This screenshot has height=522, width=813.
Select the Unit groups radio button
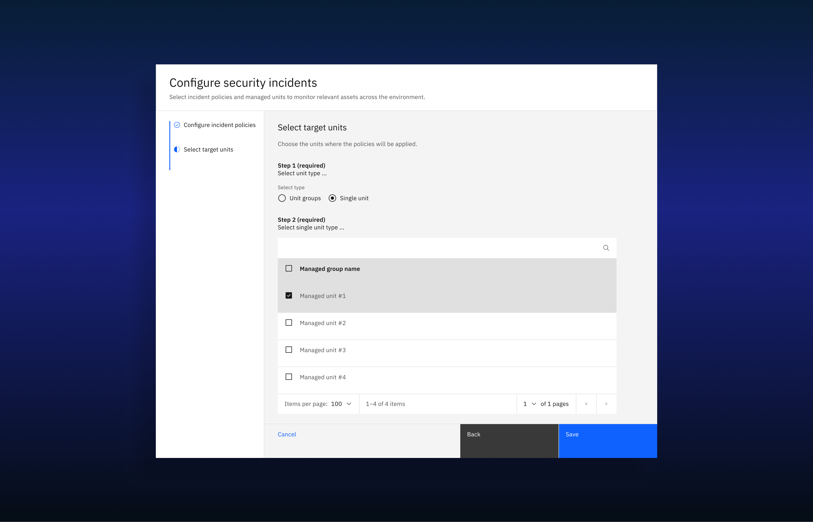coord(282,198)
